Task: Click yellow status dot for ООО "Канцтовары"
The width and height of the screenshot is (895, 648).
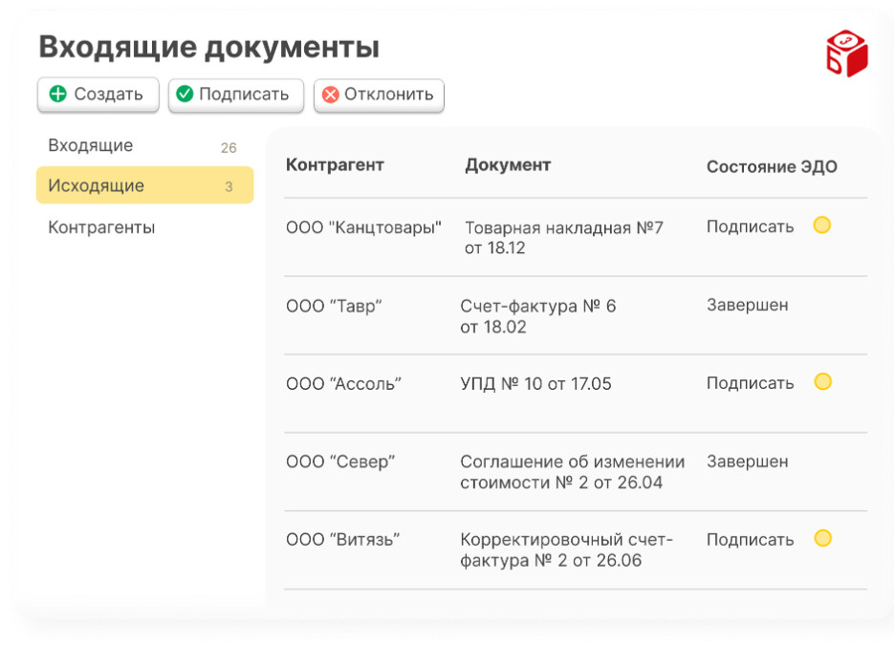Action: pos(821,226)
